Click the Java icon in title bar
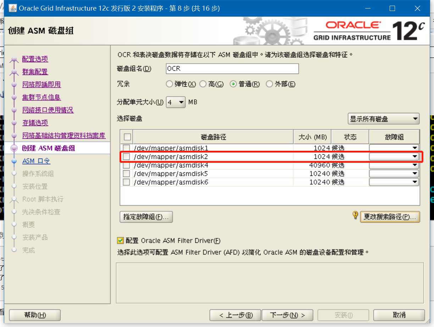The width and height of the screenshot is (434, 327). coord(13,8)
